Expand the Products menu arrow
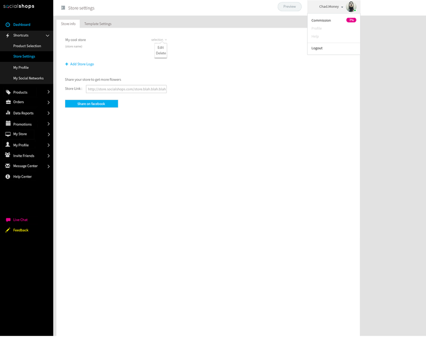Image resolution: width=426 pixels, height=337 pixels. click(49, 92)
